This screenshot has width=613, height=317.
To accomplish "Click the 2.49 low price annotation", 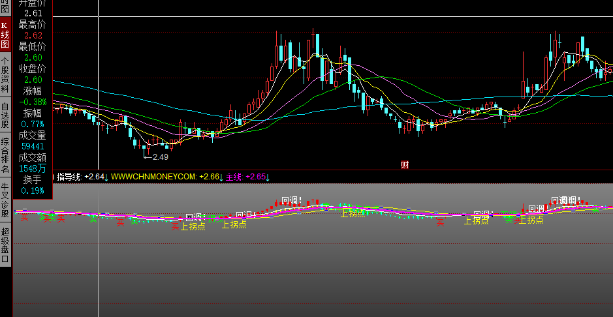I will [161, 157].
